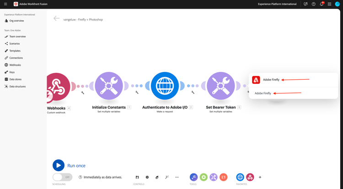Click wrench between Initialize Constants and Authenticate
The image size is (343, 189).
click(x=137, y=92)
